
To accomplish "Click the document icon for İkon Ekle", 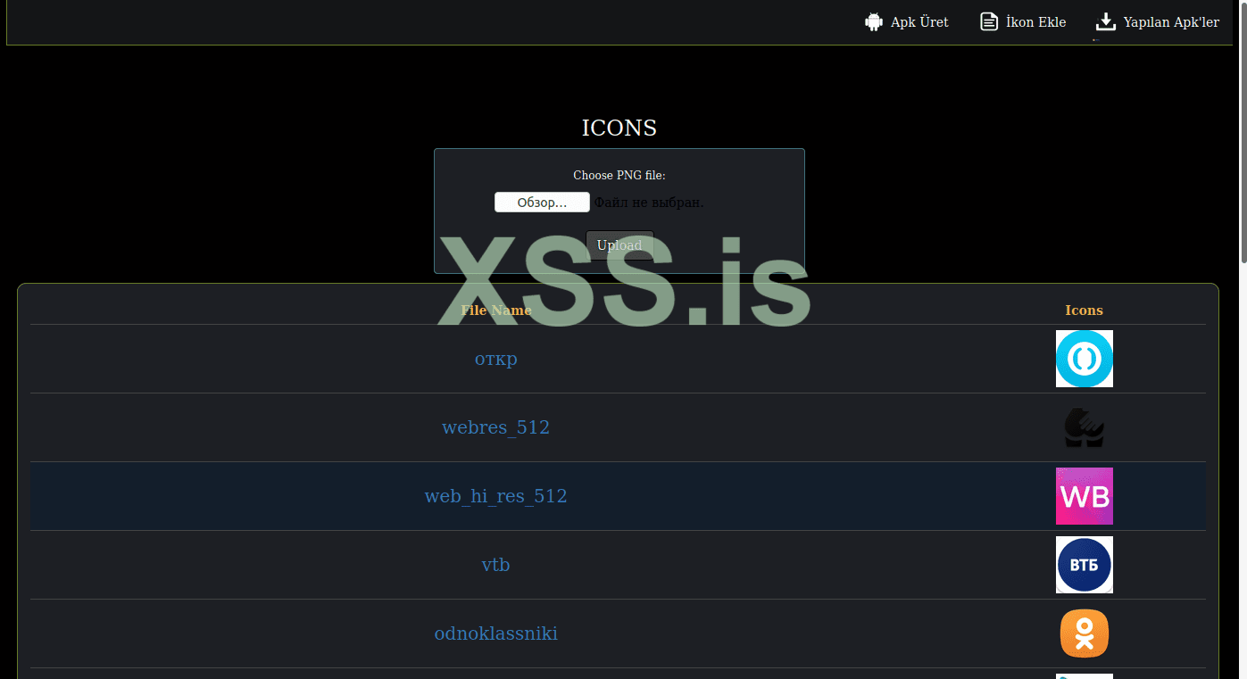I will [989, 22].
